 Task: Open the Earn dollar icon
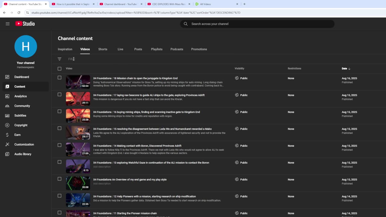[7, 135]
